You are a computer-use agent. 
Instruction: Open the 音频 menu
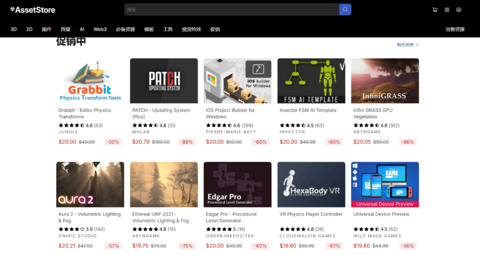click(65, 29)
